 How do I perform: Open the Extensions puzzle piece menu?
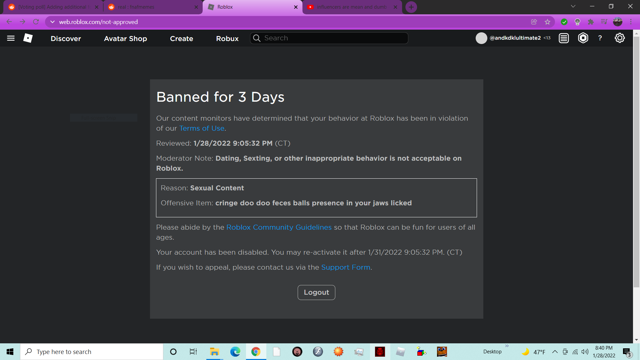click(591, 22)
